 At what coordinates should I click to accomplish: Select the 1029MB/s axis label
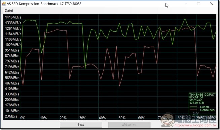(13, 45)
